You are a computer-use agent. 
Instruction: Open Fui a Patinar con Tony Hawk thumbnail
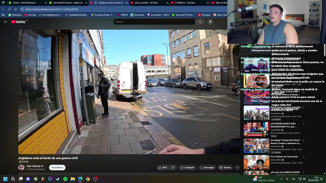tap(256, 162)
